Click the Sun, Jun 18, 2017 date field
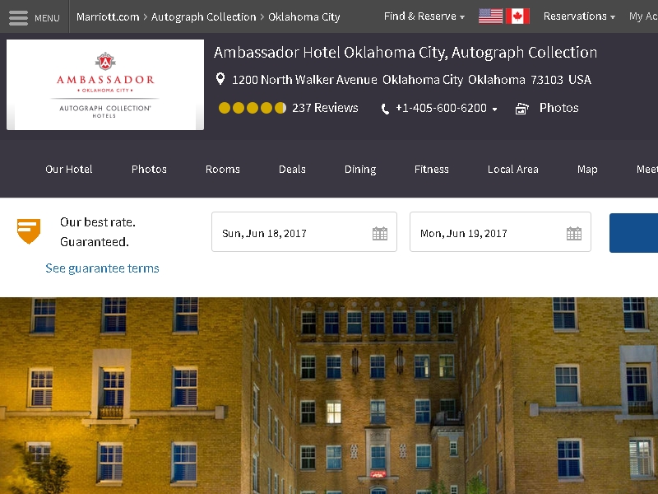The height and width of the screenshot is (494, 658). [304, 232]
